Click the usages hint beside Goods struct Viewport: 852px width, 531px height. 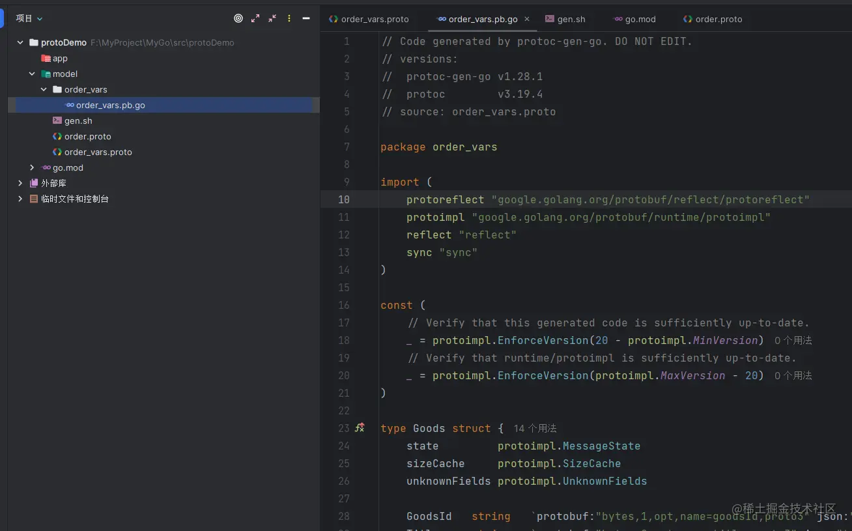tap(535, 429)
